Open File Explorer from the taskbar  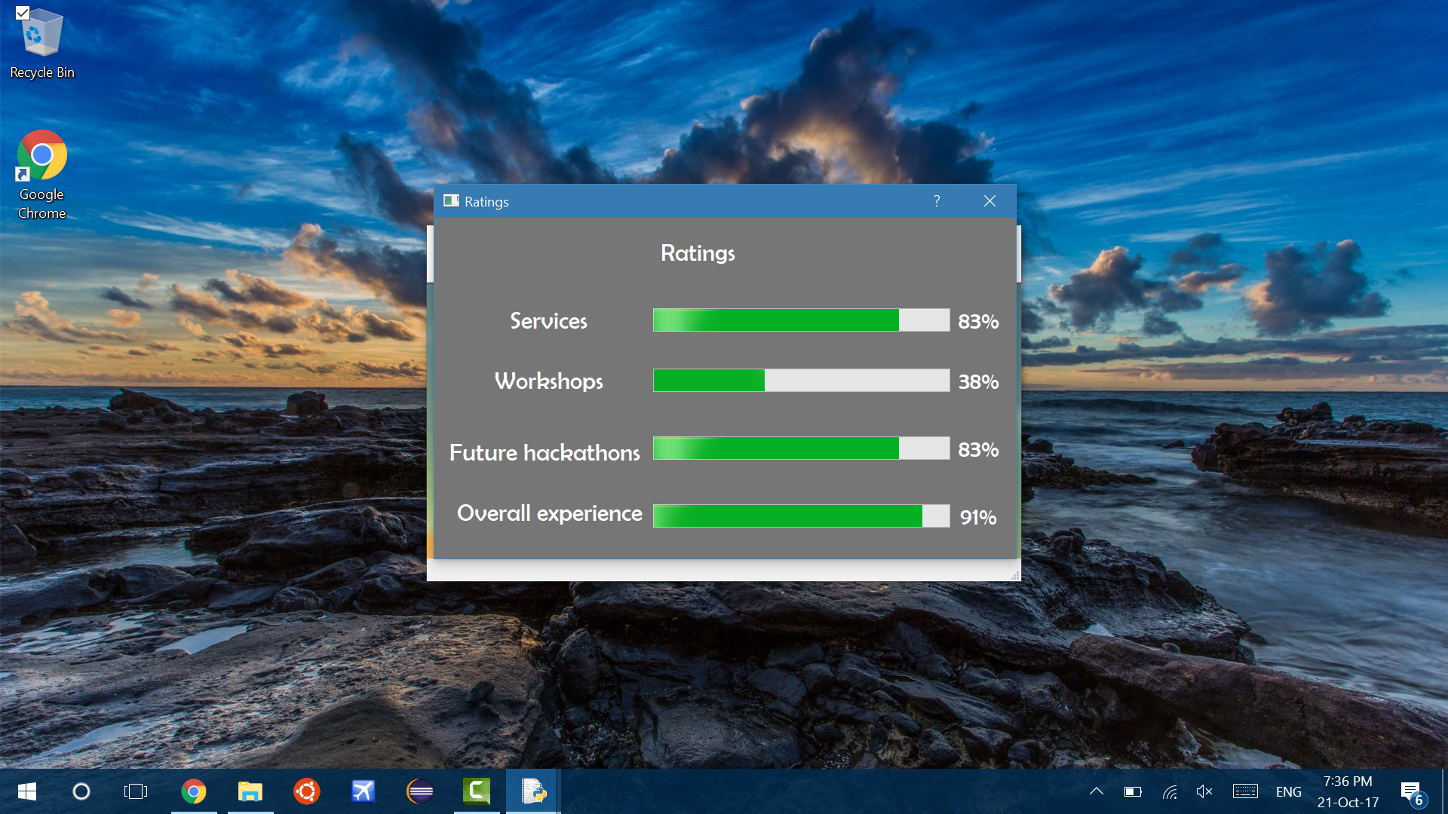(250, 791)
